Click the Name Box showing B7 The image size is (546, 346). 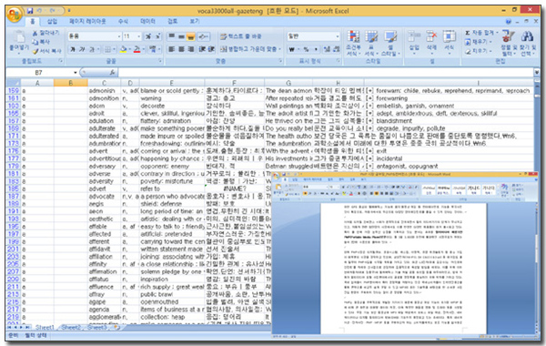(x=38, y=73)
